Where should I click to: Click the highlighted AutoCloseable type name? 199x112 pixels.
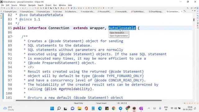pyautogui.click(x=122, y=28)
